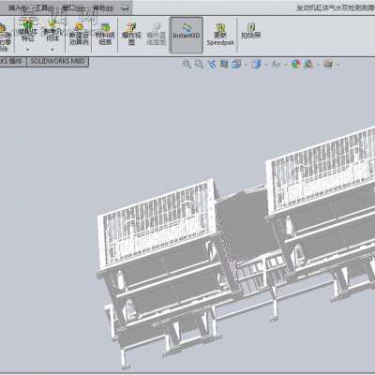This screenshot has height=375, width=375.
Task: Expand the Assembly Features dropdown arrow
Action: tap(27, 50)
